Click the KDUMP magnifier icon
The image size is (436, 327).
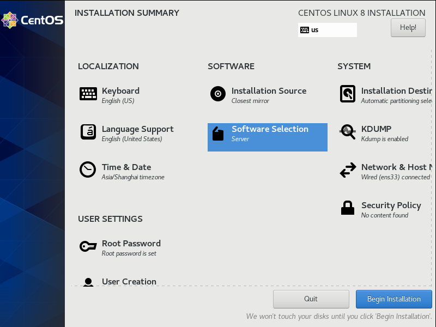[x=348, y=131]
